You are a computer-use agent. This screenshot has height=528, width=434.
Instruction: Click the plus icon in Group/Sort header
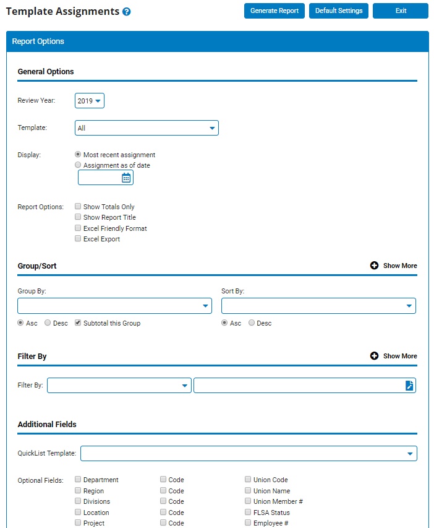[x=374, y=266]
